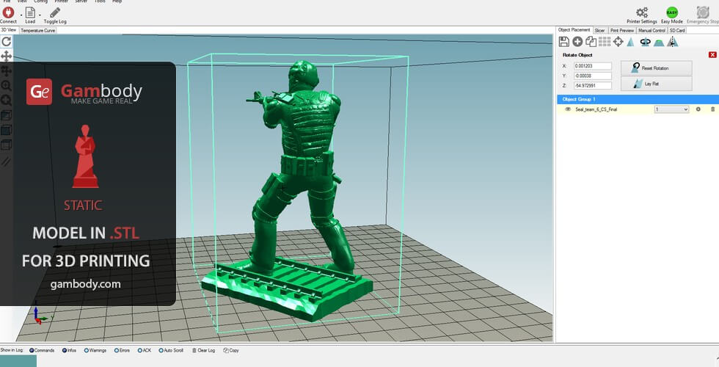Select the rotate view tool in 3D view
This screenshot has width=719, height=367.
click(6, 42)
